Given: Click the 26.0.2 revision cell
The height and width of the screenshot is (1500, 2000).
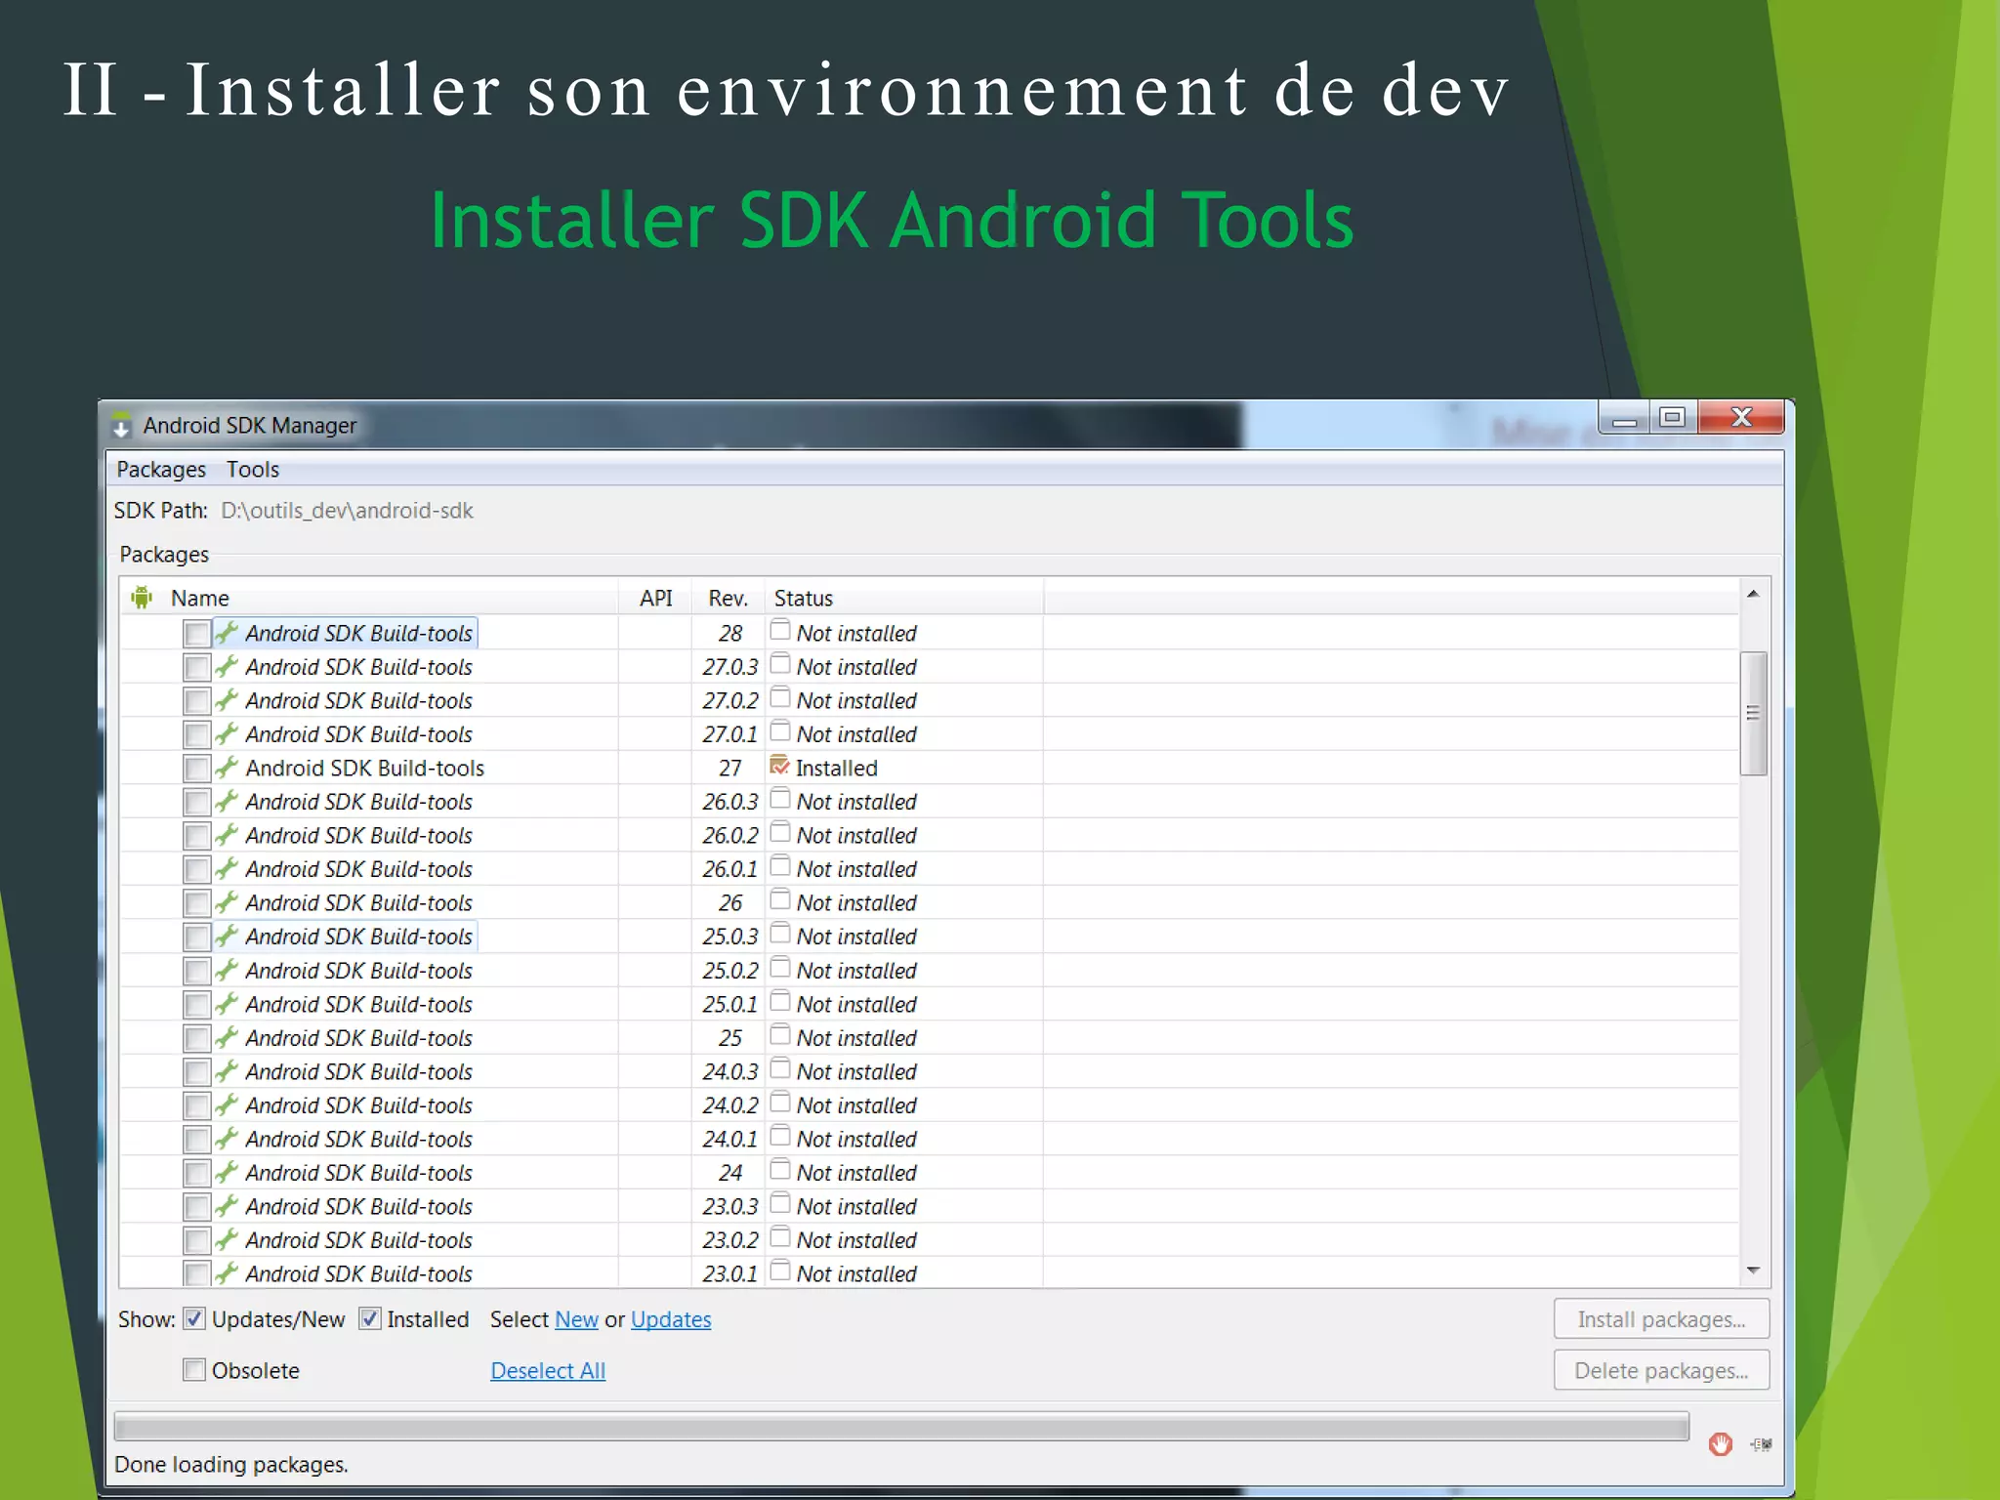Looking at the screenshot, I should tap(729, 836).
